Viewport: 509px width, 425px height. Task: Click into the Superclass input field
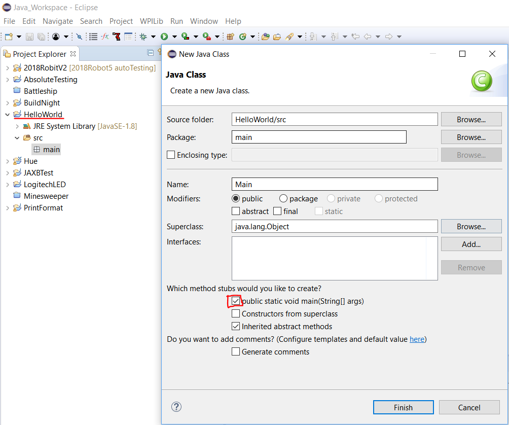click(x=335, y=226)
